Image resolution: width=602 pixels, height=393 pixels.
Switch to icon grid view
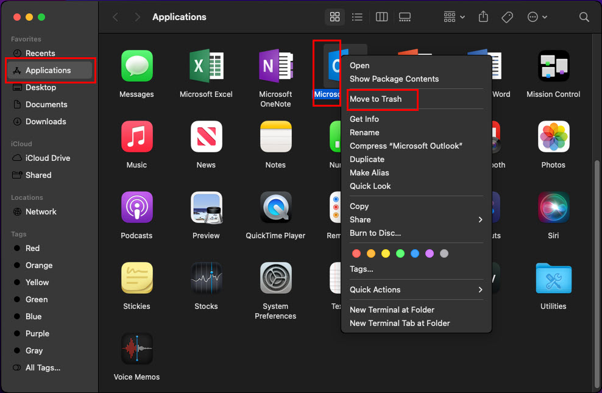tap(335, 17)
